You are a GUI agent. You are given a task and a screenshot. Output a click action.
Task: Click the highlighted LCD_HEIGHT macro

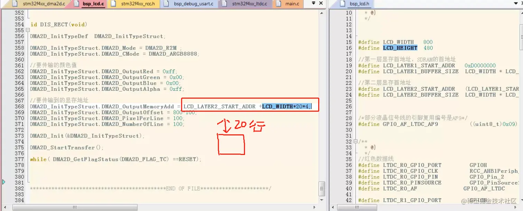point(400,48)
